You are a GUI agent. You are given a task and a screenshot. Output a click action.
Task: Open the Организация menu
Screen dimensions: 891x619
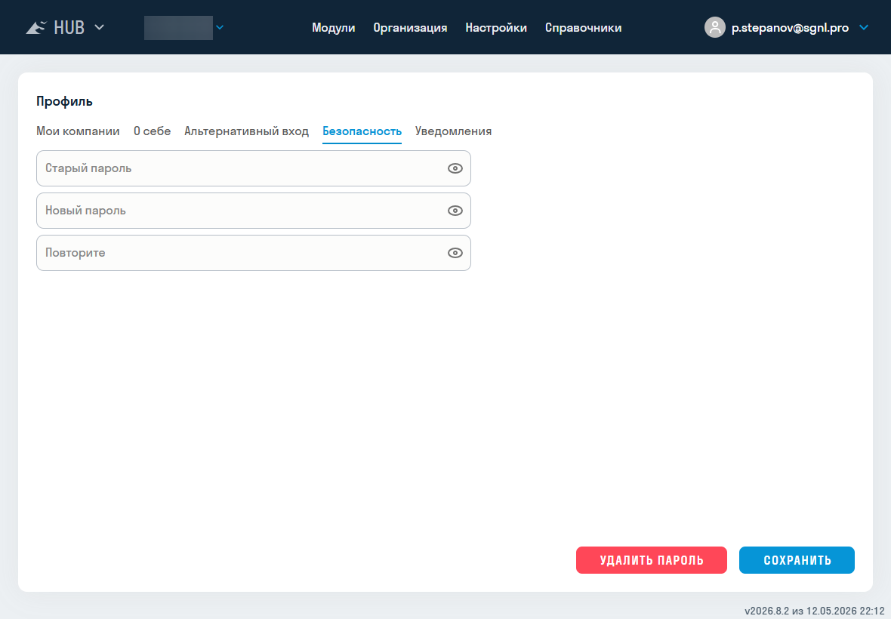pos(410,28)
